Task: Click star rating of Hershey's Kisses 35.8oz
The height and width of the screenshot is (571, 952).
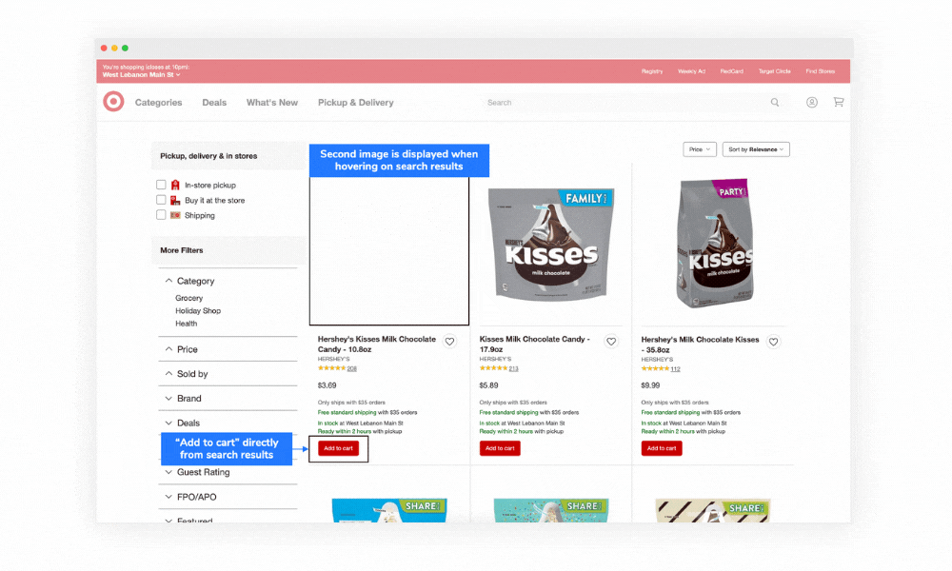Action: point(655,369)
